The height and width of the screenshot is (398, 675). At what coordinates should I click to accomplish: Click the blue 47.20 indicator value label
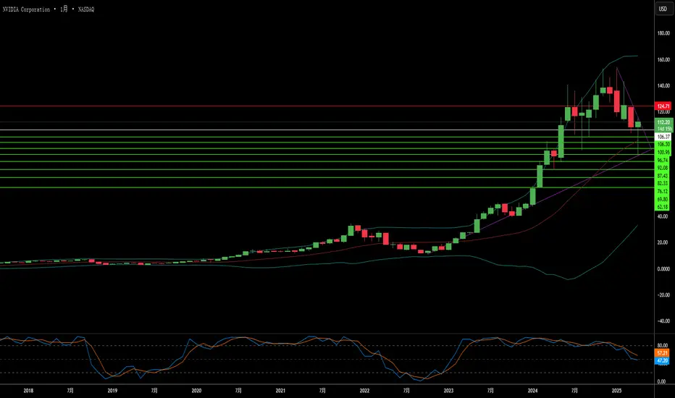(x=662, y=360)
